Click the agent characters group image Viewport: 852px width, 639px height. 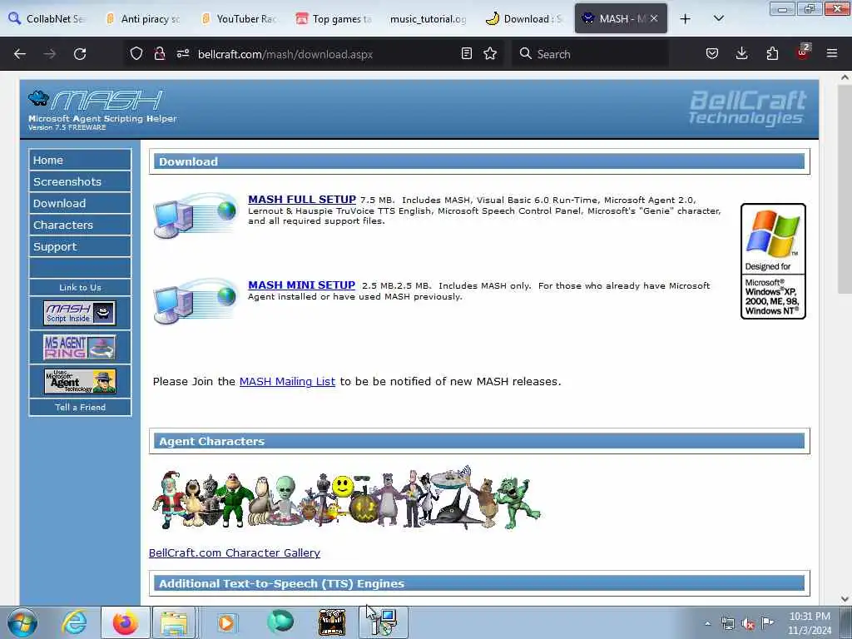[x=346, y=498]
